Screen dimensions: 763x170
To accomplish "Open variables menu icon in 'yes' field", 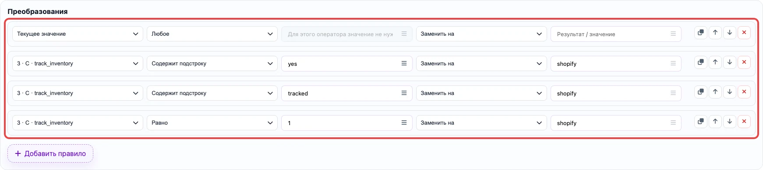I will pos(404,64).
